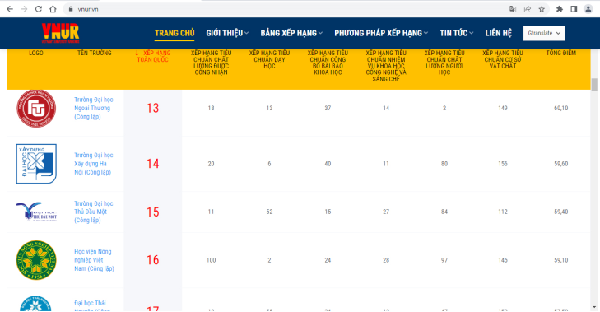Viewport: 600px width, 312px height.
Task: Click total score 59,60
Action: pos(561,164)
